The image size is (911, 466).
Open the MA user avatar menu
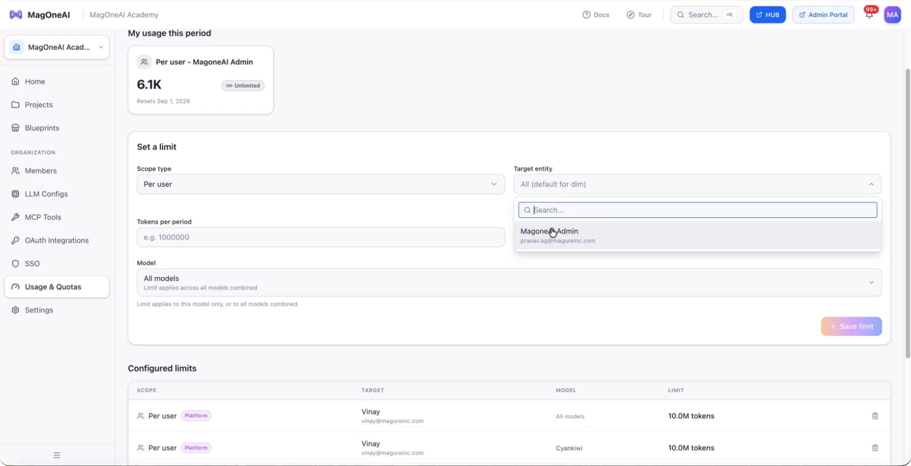(892, 15)
